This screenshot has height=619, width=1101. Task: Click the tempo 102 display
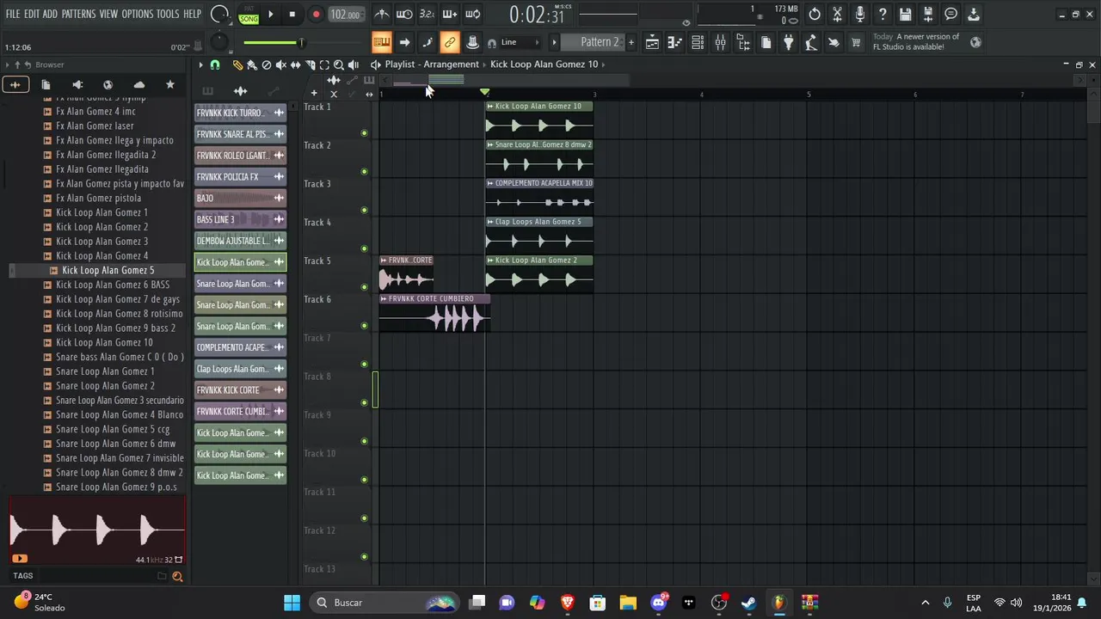click(345, 14)
